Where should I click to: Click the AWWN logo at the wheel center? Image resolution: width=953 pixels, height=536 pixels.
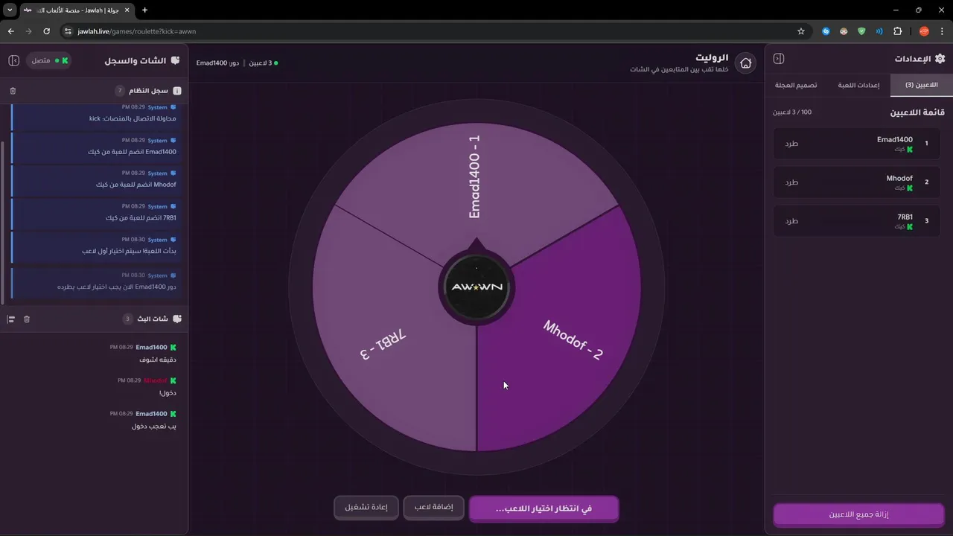[x=476, y=287]
